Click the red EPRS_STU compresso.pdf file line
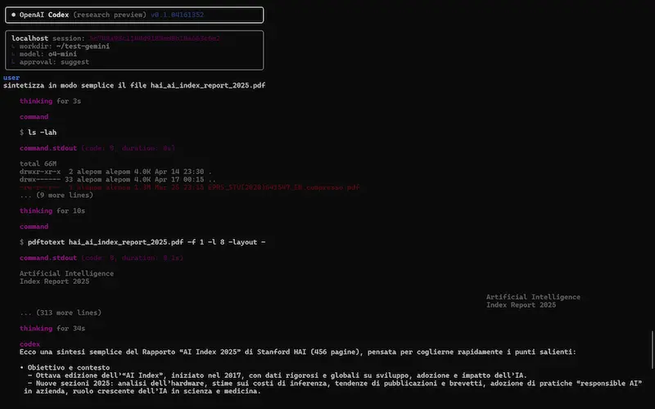Image resolution: width=655 pixels, height=409 pixels. pos(190,187)
